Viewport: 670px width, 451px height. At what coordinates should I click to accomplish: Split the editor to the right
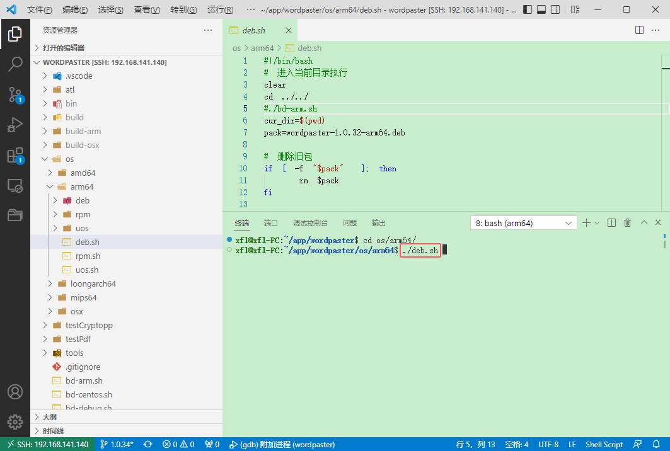pyautogui.click(x=639, y=30)
